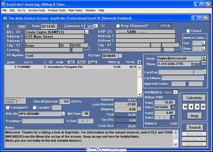Click the Tracking # field
This screenshot has height=152, width=213.
pyautogui.click(x=43, y=121)
